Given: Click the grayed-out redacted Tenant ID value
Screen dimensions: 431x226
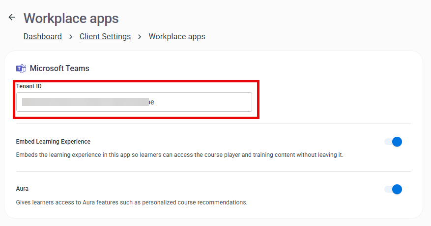Looking at the screenshot, I should click(x=86, y=102).
